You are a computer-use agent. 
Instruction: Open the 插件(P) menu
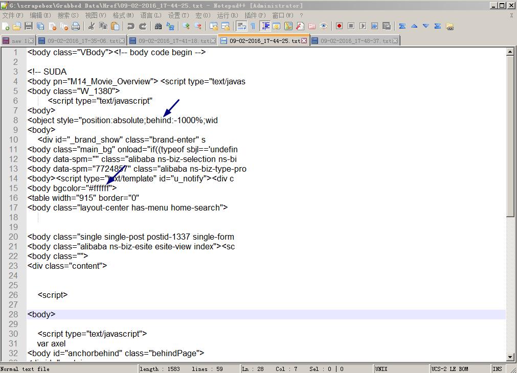[255, 15]
